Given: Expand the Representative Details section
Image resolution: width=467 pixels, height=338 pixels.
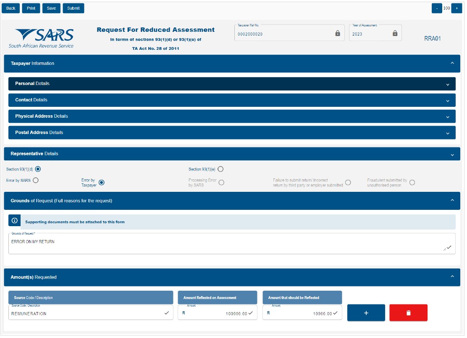Looking at the screenshot, I should coord(232,154).
